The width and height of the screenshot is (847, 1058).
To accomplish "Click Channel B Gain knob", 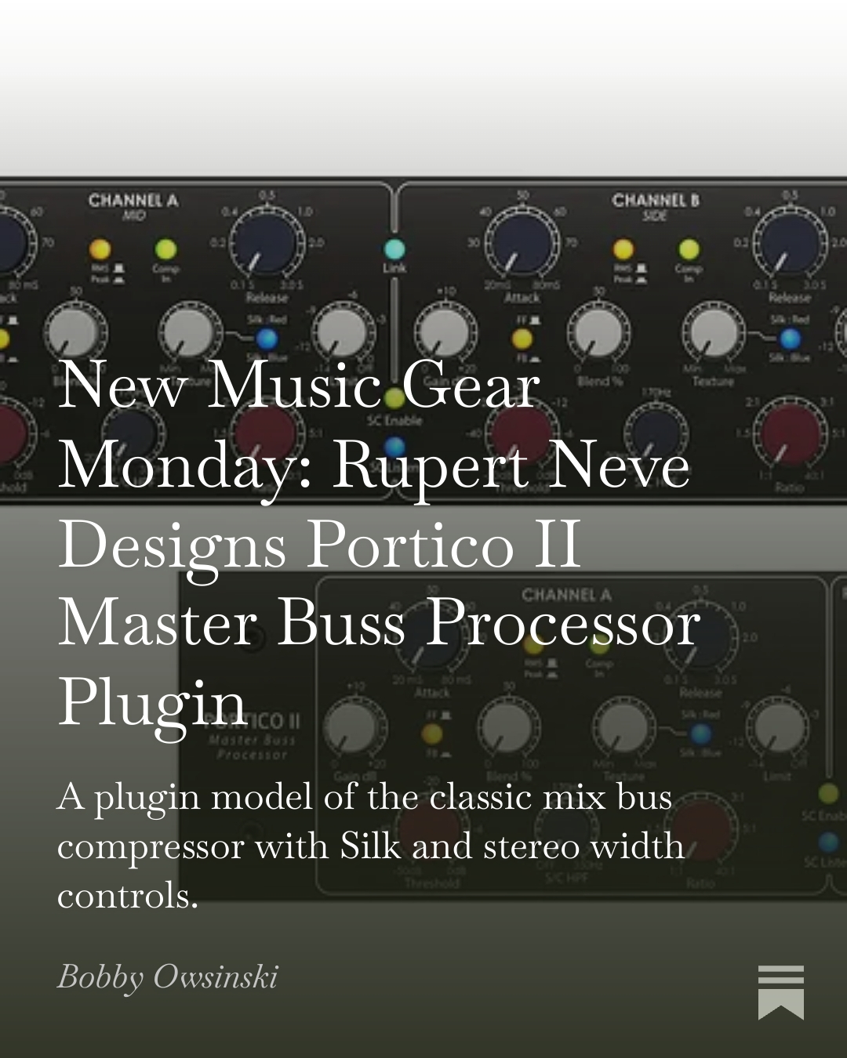I will pos(445,333).
